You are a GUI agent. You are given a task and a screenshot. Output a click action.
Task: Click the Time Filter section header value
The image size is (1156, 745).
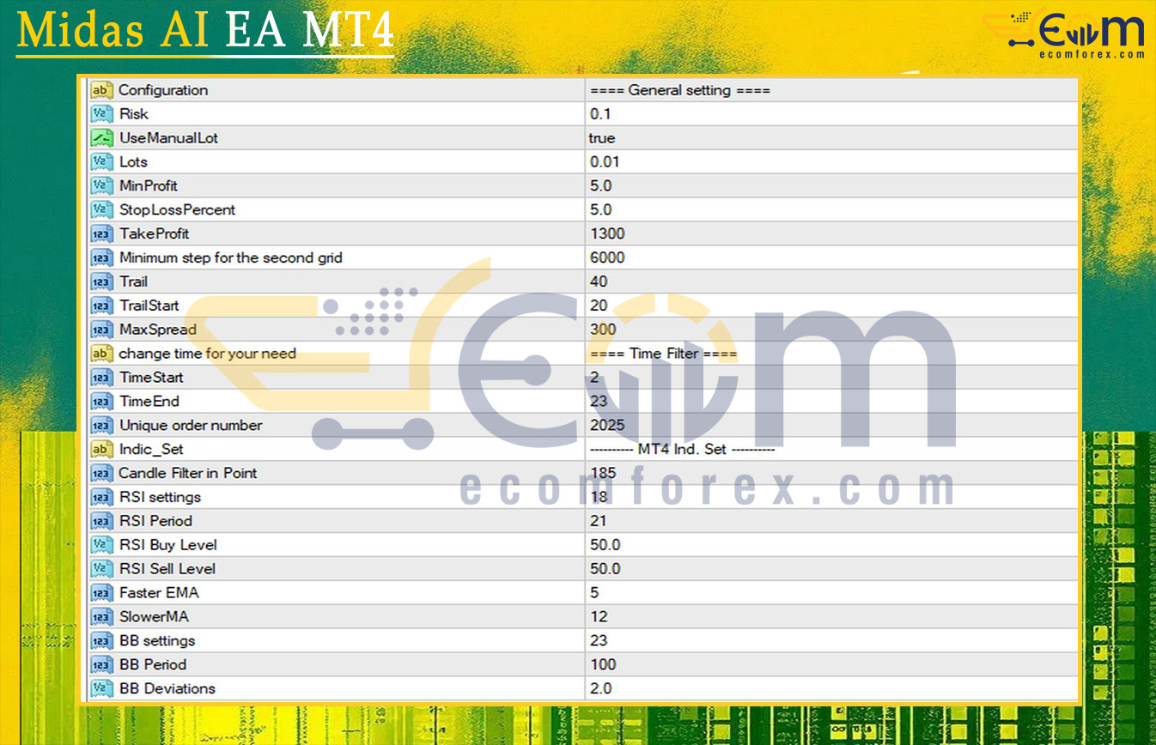(x=662, y=354)
